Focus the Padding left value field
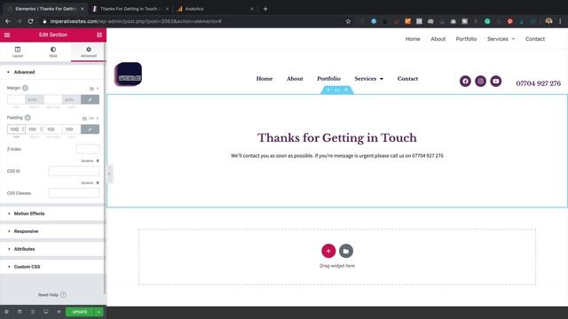Viewport: 568px width, 319px height. (71, 129)
